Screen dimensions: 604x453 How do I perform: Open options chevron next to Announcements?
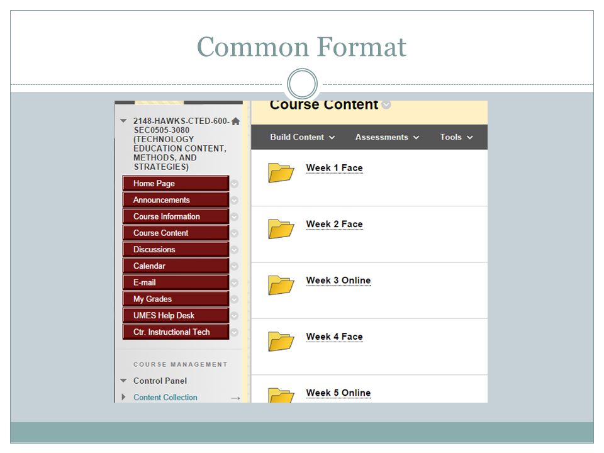click(x=234, y=200)
